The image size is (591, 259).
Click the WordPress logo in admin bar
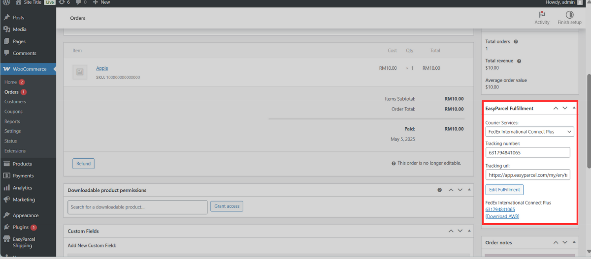(6, 2)
